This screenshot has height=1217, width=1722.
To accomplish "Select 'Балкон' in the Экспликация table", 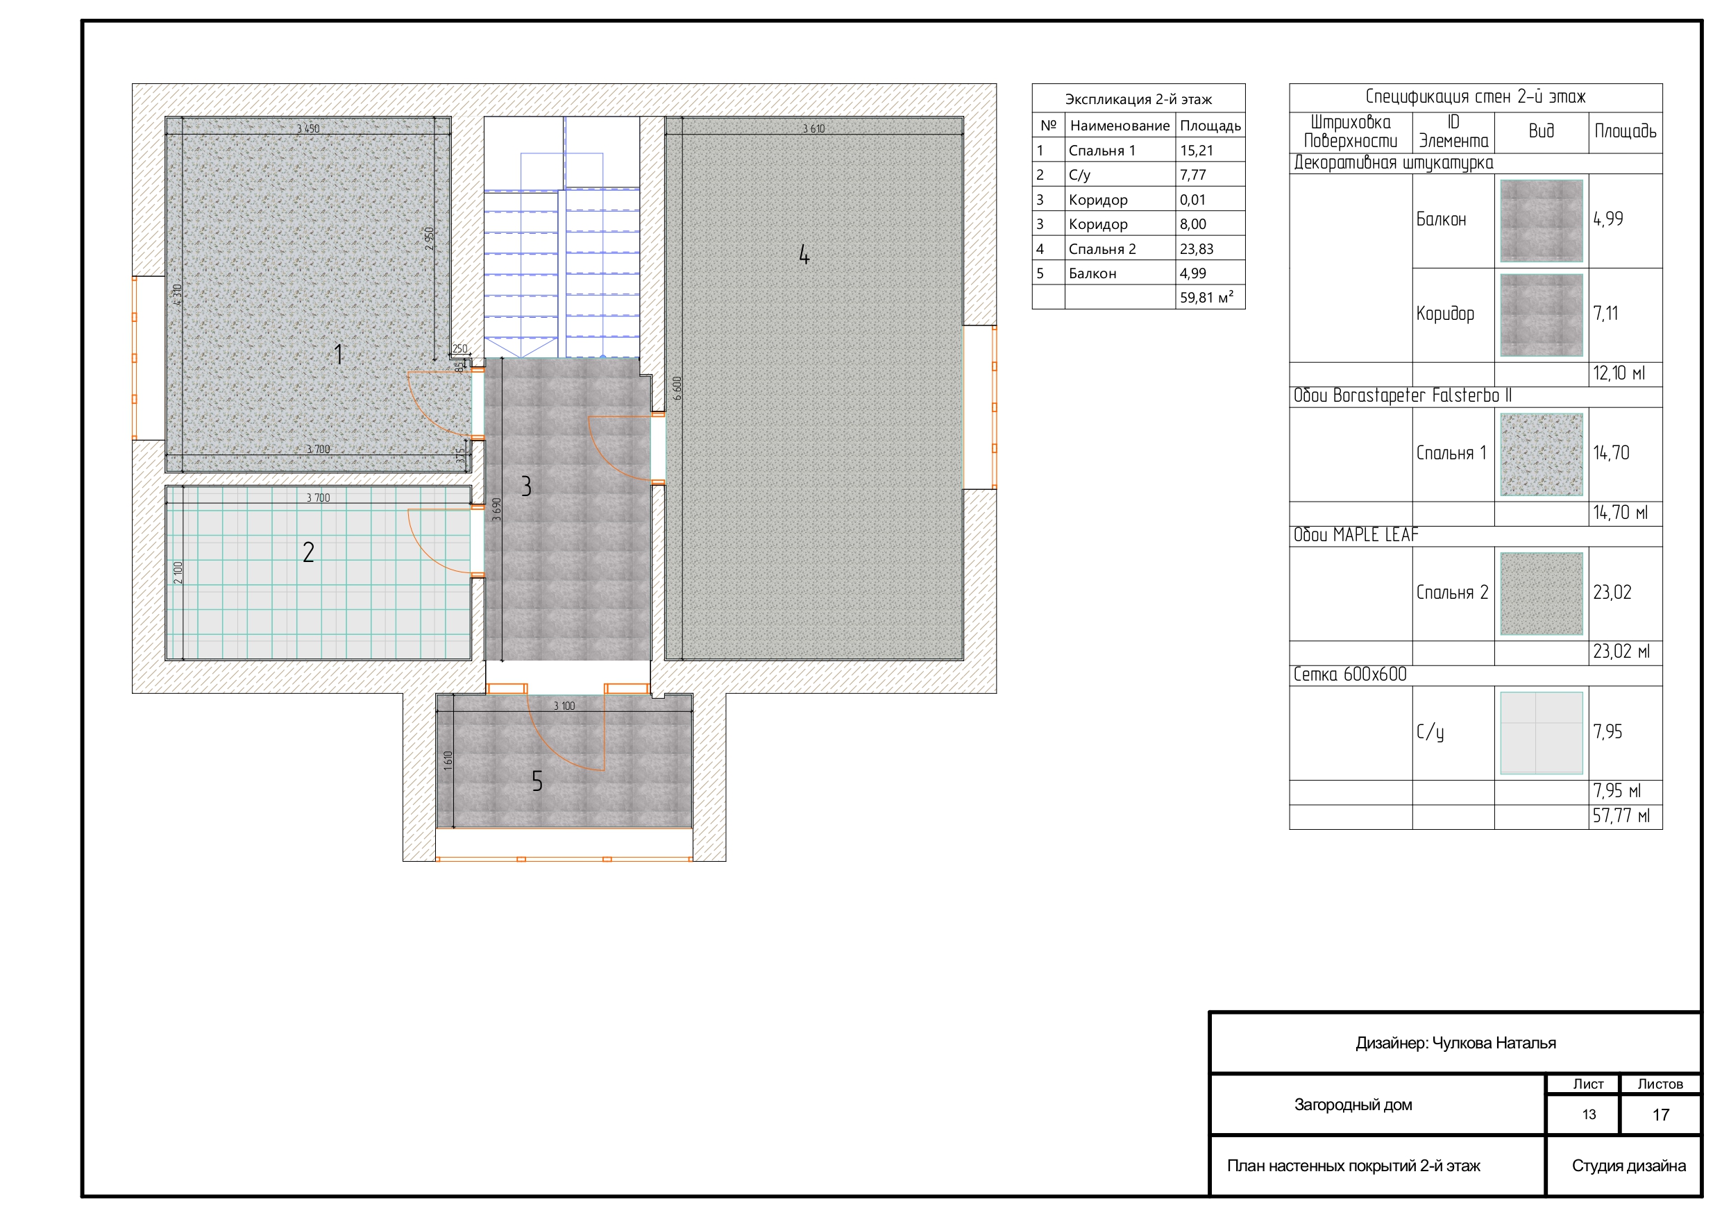I will click(1092, 273).
